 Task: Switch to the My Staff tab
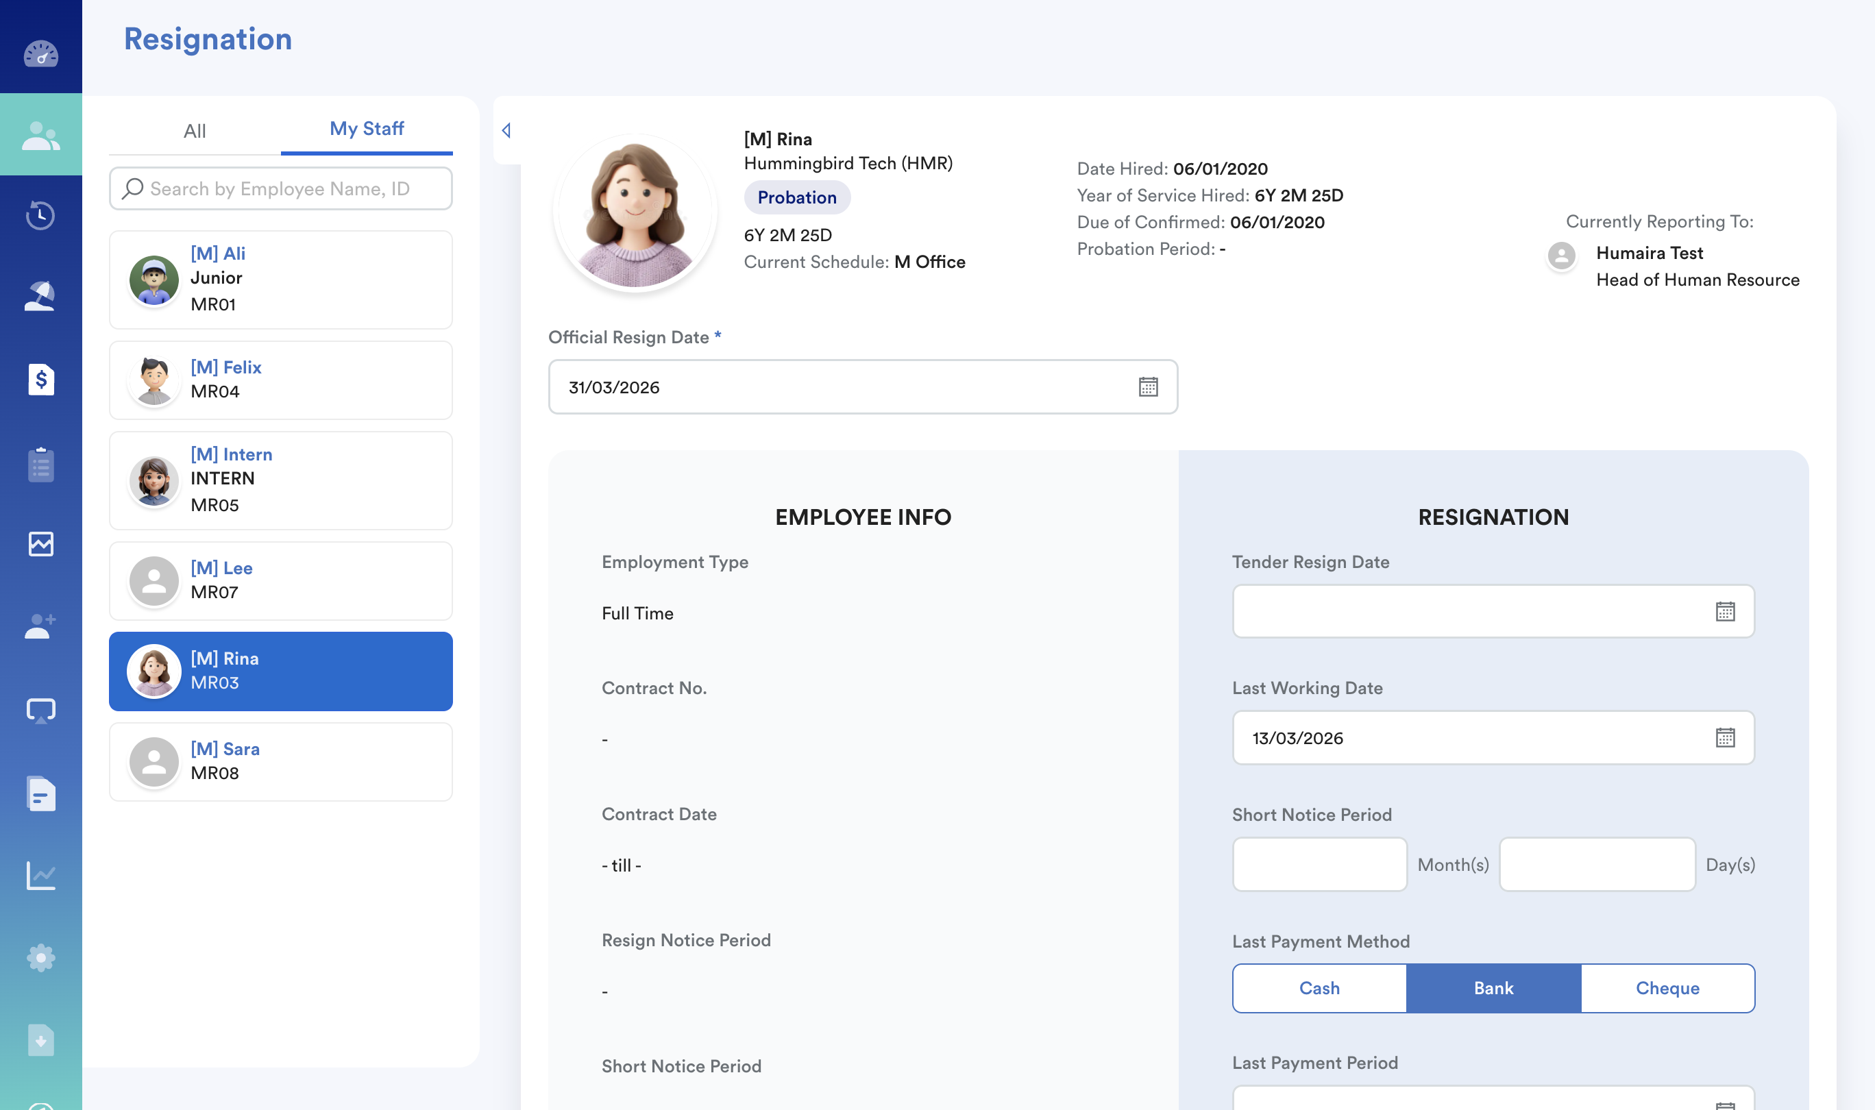[x=367, y=129]
